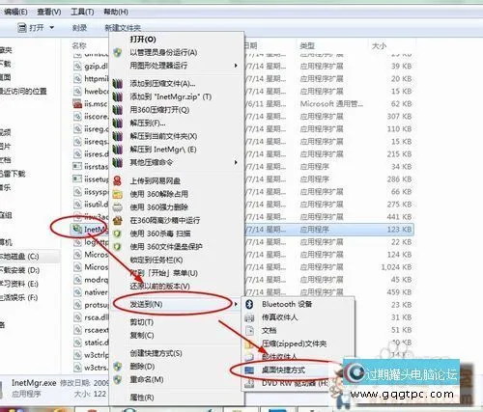Viewport: 483px width, 412px height.
Task: Select the drive (E:) entry in the navigation pane
Action: [x=19, y=284]
